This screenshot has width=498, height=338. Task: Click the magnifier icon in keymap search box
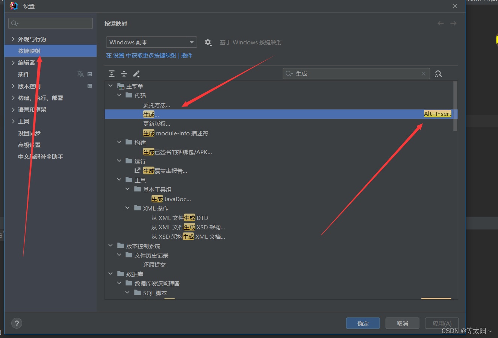289,74
